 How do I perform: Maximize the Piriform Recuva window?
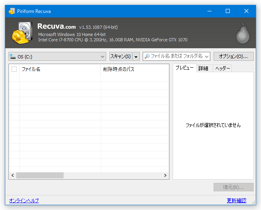tap(228, 11)
